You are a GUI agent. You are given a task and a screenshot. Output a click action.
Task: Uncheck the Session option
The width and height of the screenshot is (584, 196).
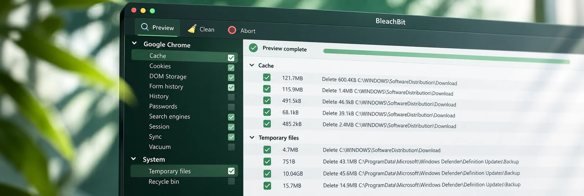[x=231, y=127]
